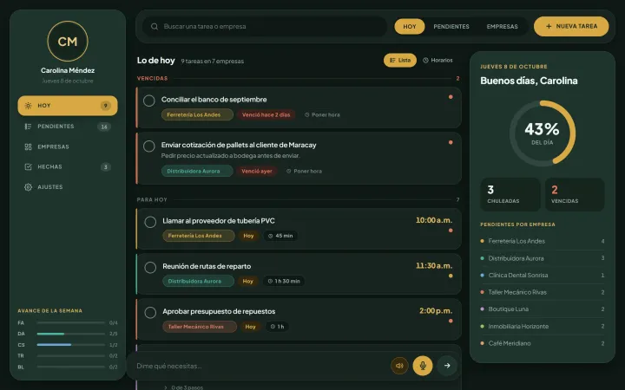Click the 2:00 p.m. time on Aprobar task
625x390 pixels.
[x=435, y=311]
